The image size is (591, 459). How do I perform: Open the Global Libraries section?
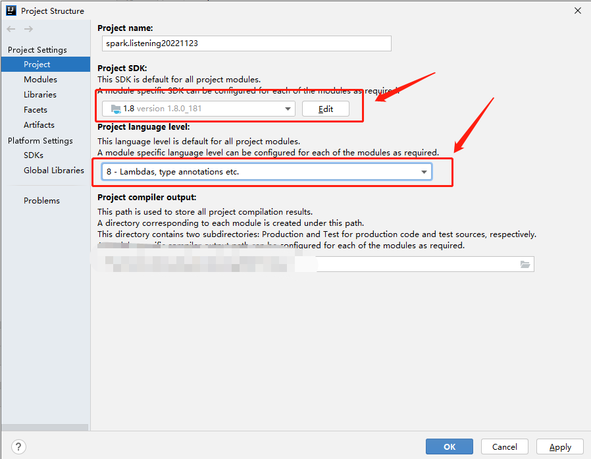tap(54, 171)
